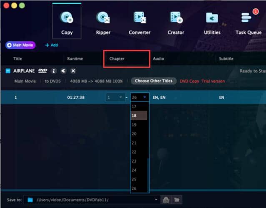Viewport: 266px width, 208px height.
Task: Click the Save to path field
Action: click(92, 200)
